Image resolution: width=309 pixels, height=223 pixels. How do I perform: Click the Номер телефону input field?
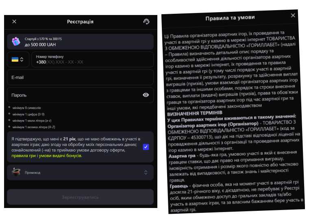click(x=92, y=59)
